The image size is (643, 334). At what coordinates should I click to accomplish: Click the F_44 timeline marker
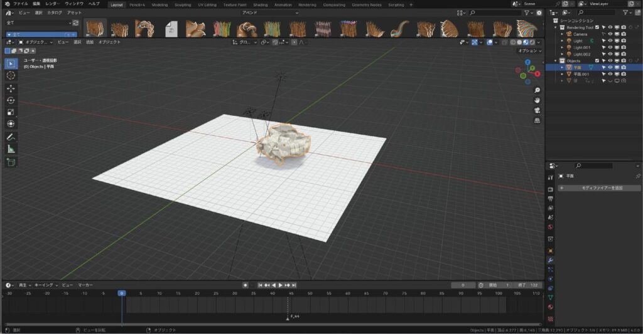coord(288,317)
